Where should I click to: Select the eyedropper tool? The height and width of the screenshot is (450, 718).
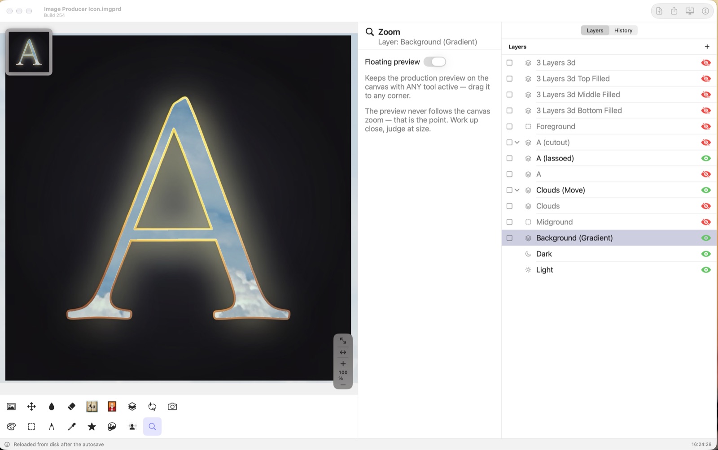tap(72, 427)
